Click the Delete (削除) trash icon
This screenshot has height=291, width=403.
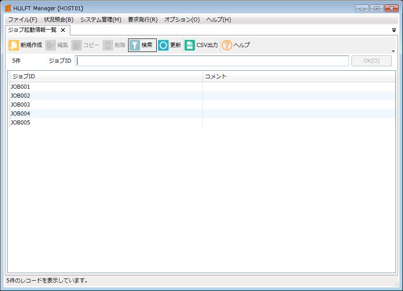point(108,45)
